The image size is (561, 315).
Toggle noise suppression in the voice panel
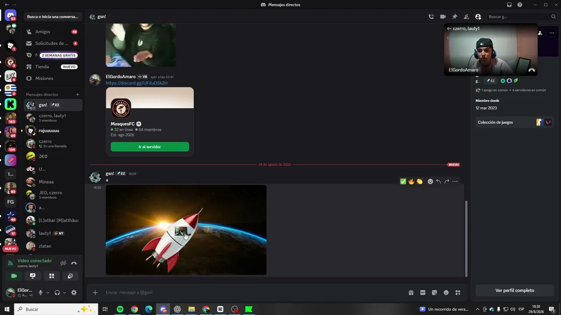coord(64,263)
